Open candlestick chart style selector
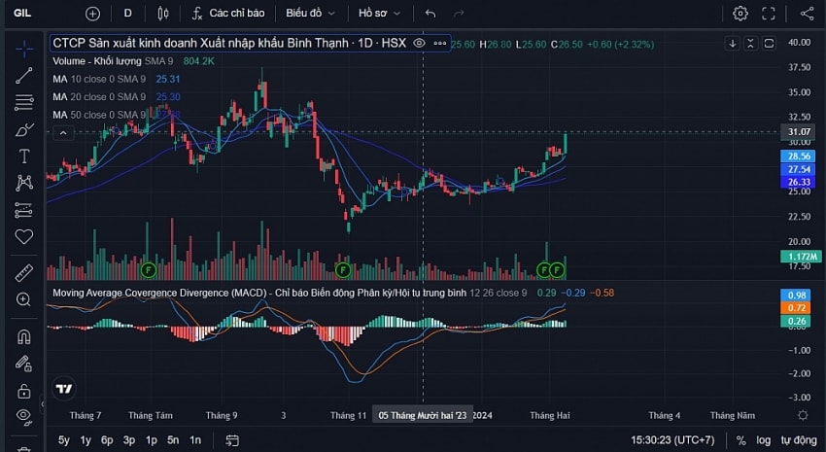 click(x=163, y=14)
